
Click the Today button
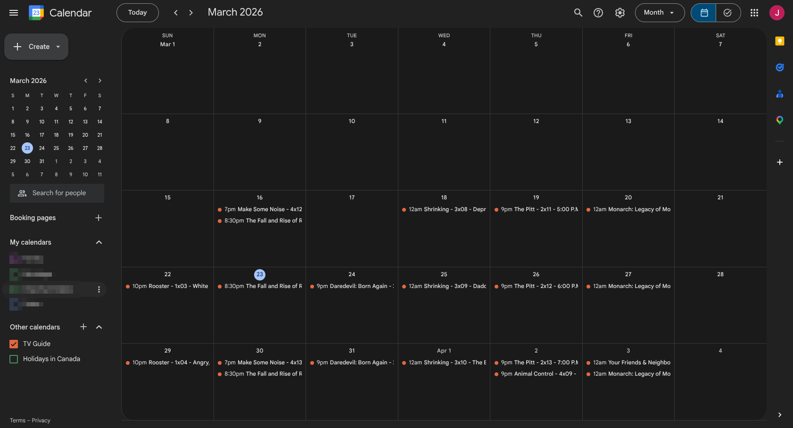137,13
